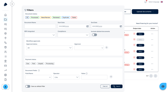Open the plug integrations icon in sidebar
Screen dimensions: 168x92
[6, 38]
